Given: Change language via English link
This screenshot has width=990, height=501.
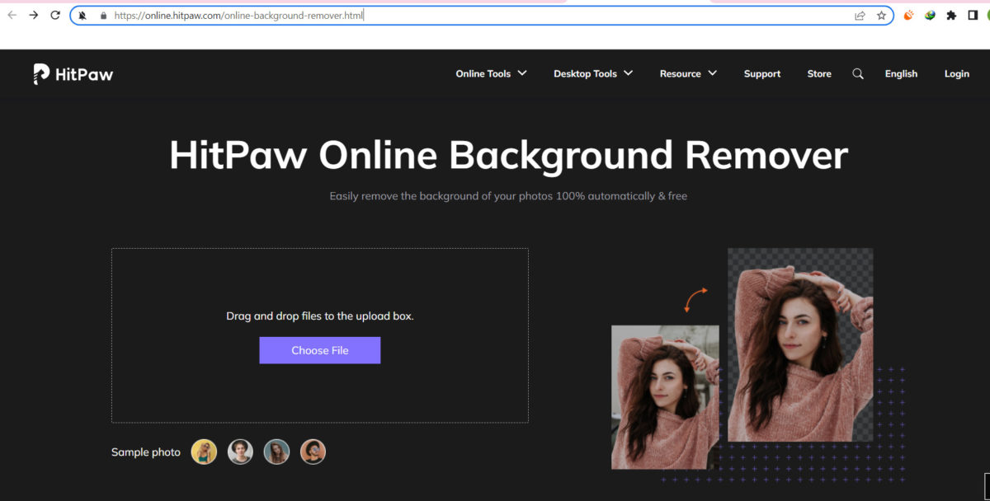Looking at the screenshot, I should (x=901, y=74).
